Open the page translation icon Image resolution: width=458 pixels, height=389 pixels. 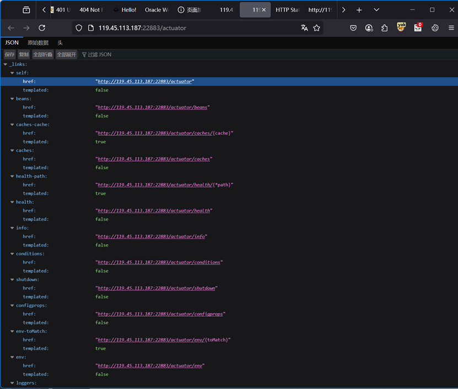304,28
